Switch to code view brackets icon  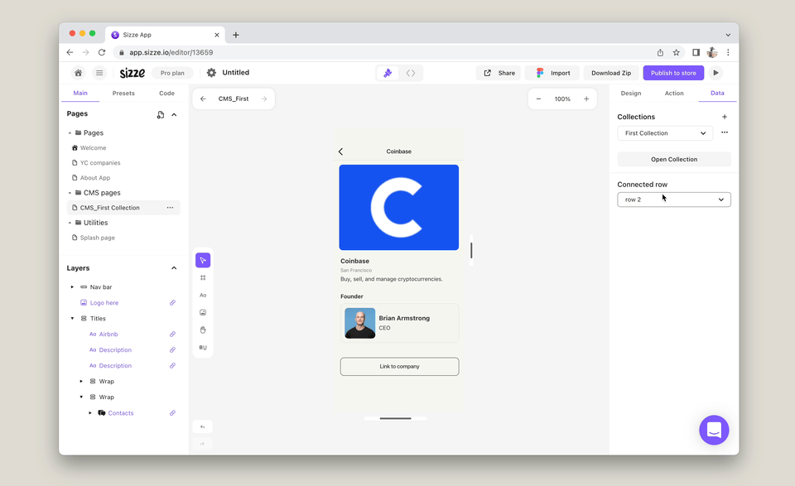(411, 73)
